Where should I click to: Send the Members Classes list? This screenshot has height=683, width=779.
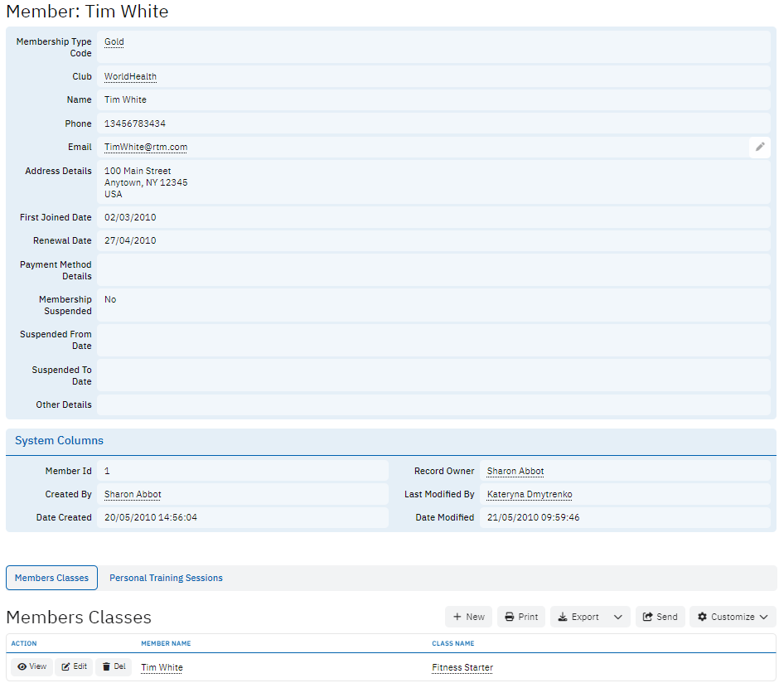(660, 617)
